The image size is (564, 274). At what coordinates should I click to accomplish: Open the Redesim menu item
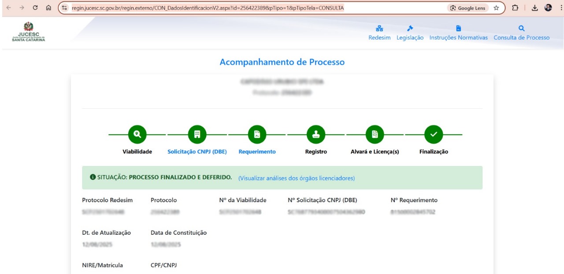coord(379,33)
